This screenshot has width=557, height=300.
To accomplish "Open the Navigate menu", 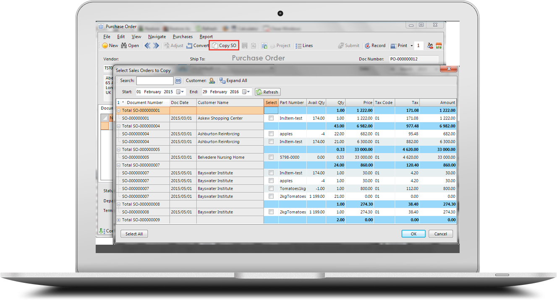I will click(x=157, y=36).
